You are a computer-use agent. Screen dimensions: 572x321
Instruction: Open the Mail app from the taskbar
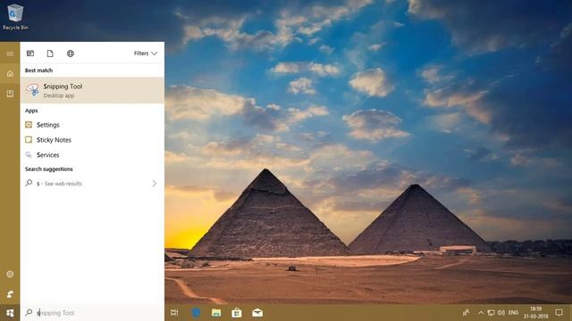257,313
